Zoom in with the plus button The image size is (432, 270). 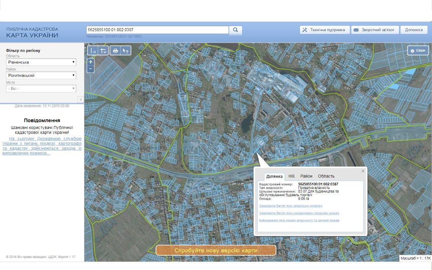[x=91, y=62]
